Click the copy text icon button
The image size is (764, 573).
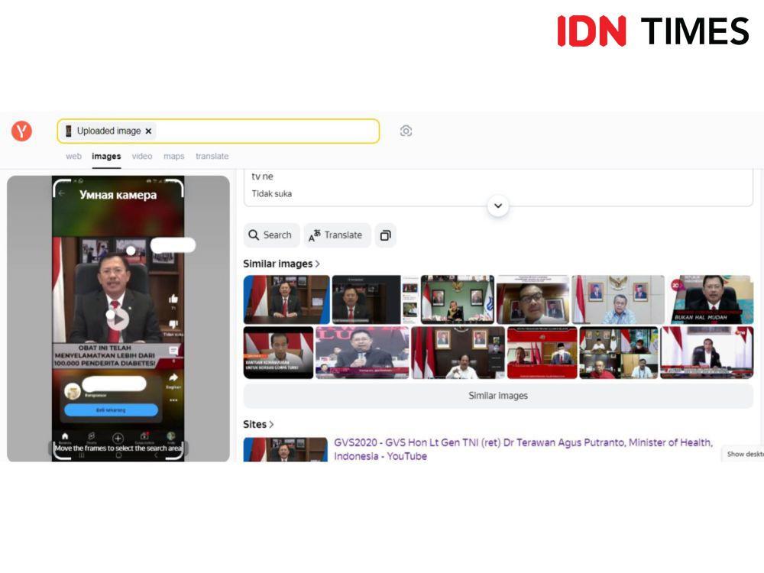click(385, 235)
